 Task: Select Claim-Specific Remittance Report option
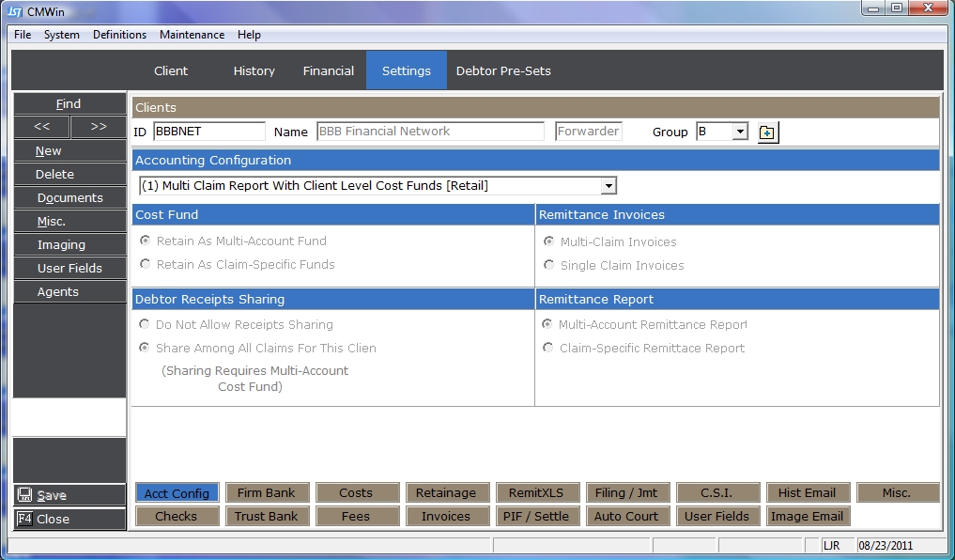(x=548, y=349)
